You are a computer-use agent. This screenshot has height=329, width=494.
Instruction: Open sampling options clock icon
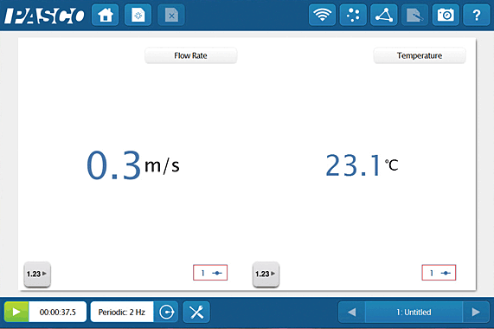pyautogui.click(x=166, y=312)
